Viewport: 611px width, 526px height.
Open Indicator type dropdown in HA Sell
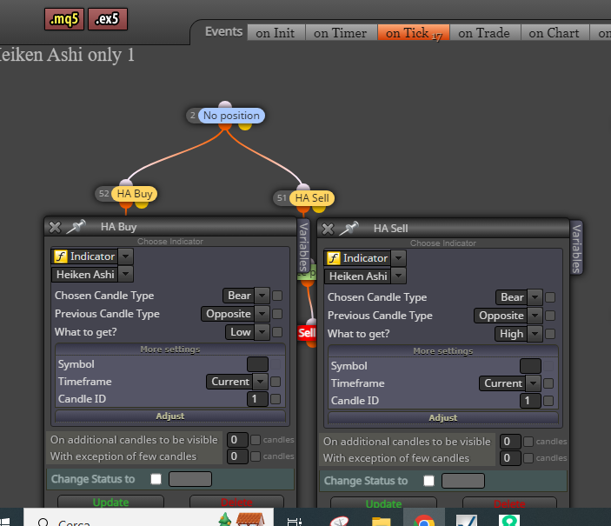tap(398, 258)
